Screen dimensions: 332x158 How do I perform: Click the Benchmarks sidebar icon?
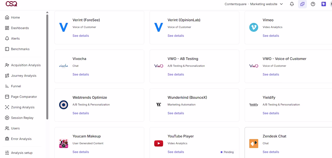pos(7,49)
